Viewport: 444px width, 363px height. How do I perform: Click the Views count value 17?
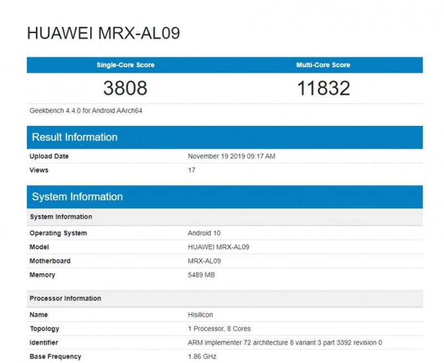pyautogui.click(x=191, y=170)
